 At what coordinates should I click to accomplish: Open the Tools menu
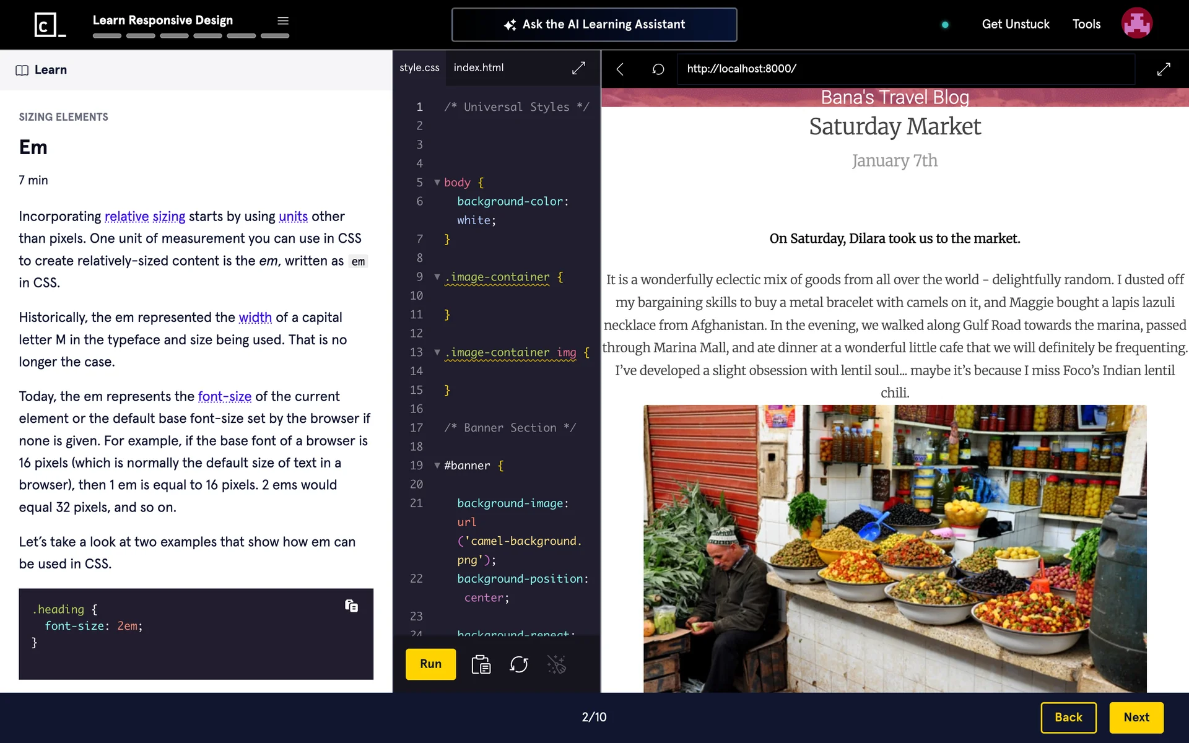1086,24
